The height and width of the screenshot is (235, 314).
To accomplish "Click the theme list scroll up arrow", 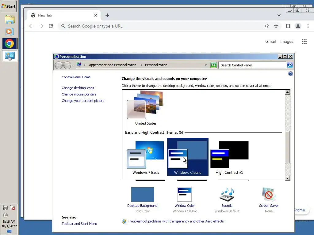I will pyautogui.click(x=288, y=92).
